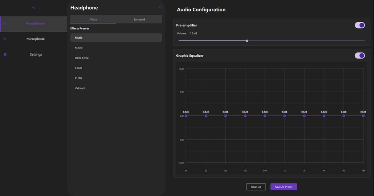The image size is (374, 196).
Task: Toggle the Graphic Equalizer switch
Action: click(360, 55)
